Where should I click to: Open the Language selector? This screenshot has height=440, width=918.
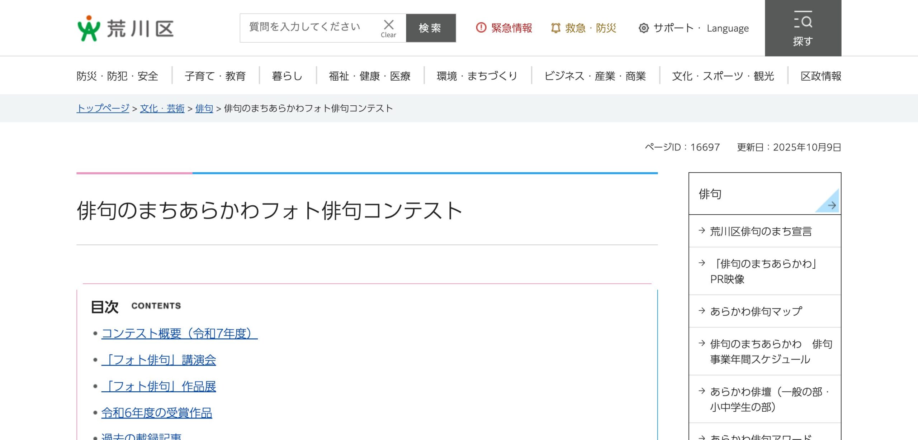pos(728,28)
